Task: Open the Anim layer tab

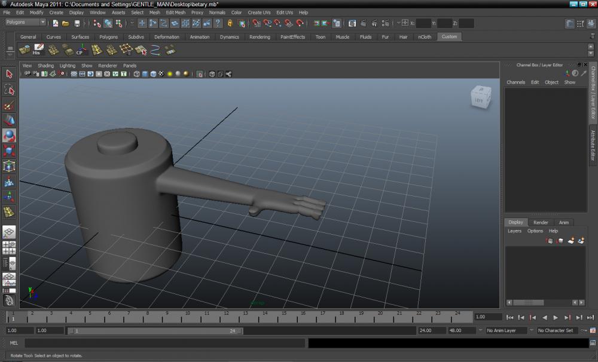Action: (564, 223)
